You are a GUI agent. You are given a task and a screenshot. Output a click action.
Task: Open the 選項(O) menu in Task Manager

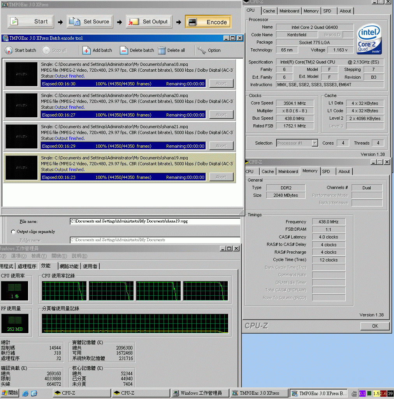tap(19, 256)
